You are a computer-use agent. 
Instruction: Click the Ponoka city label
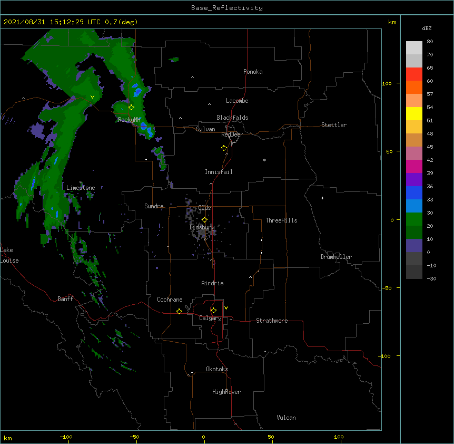click(253, 72)
